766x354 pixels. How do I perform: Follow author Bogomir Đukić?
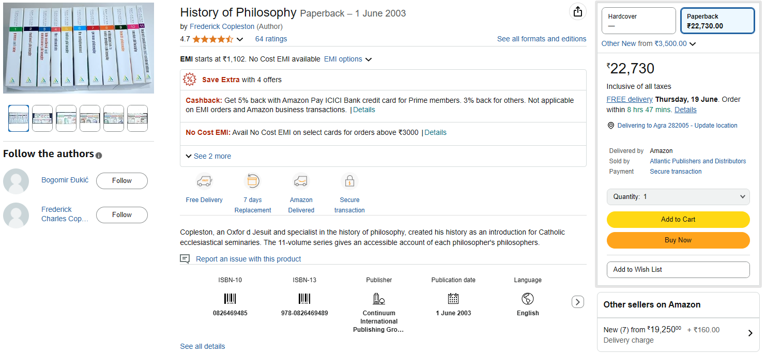click(122, 181)
